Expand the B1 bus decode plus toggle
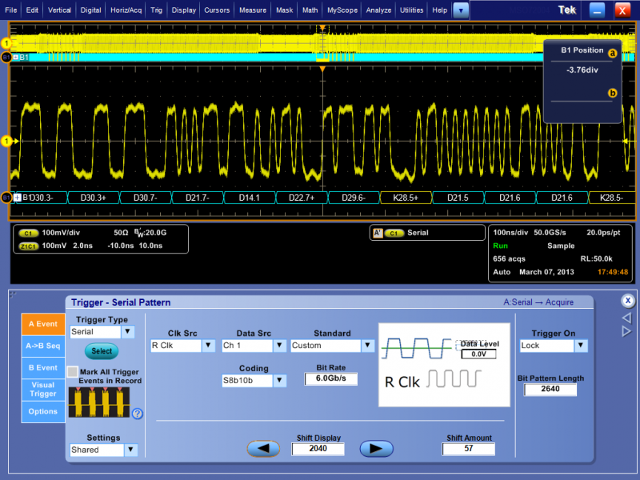This screenshot has width=640, height=480. 16,197
